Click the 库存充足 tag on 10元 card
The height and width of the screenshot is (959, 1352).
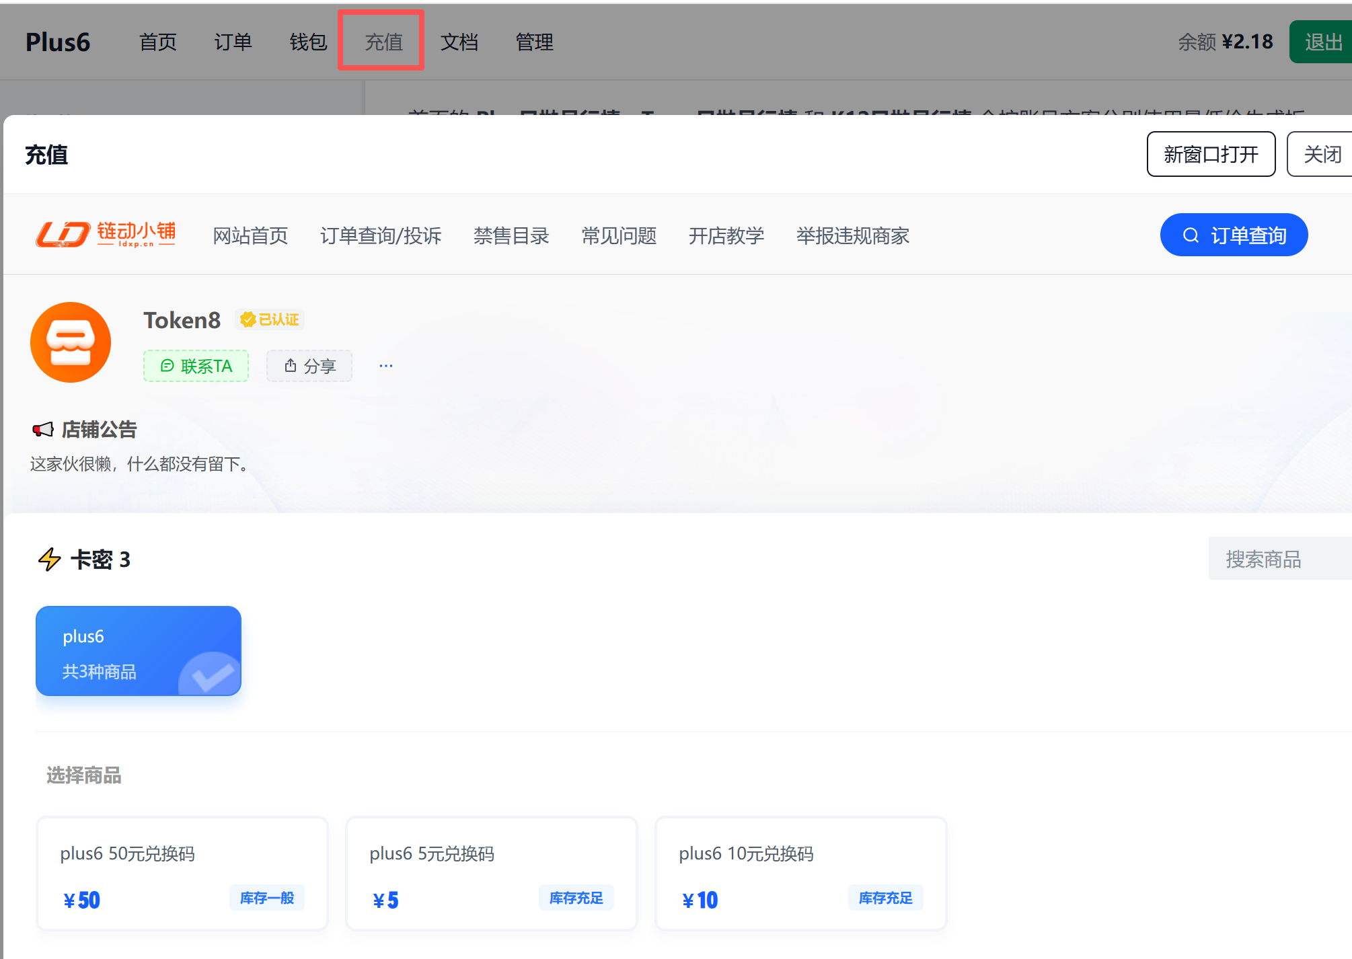point(886,898)
